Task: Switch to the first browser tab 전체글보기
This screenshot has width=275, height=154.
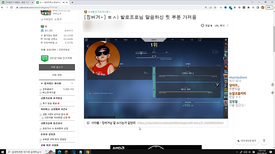Action: point(17,2)
